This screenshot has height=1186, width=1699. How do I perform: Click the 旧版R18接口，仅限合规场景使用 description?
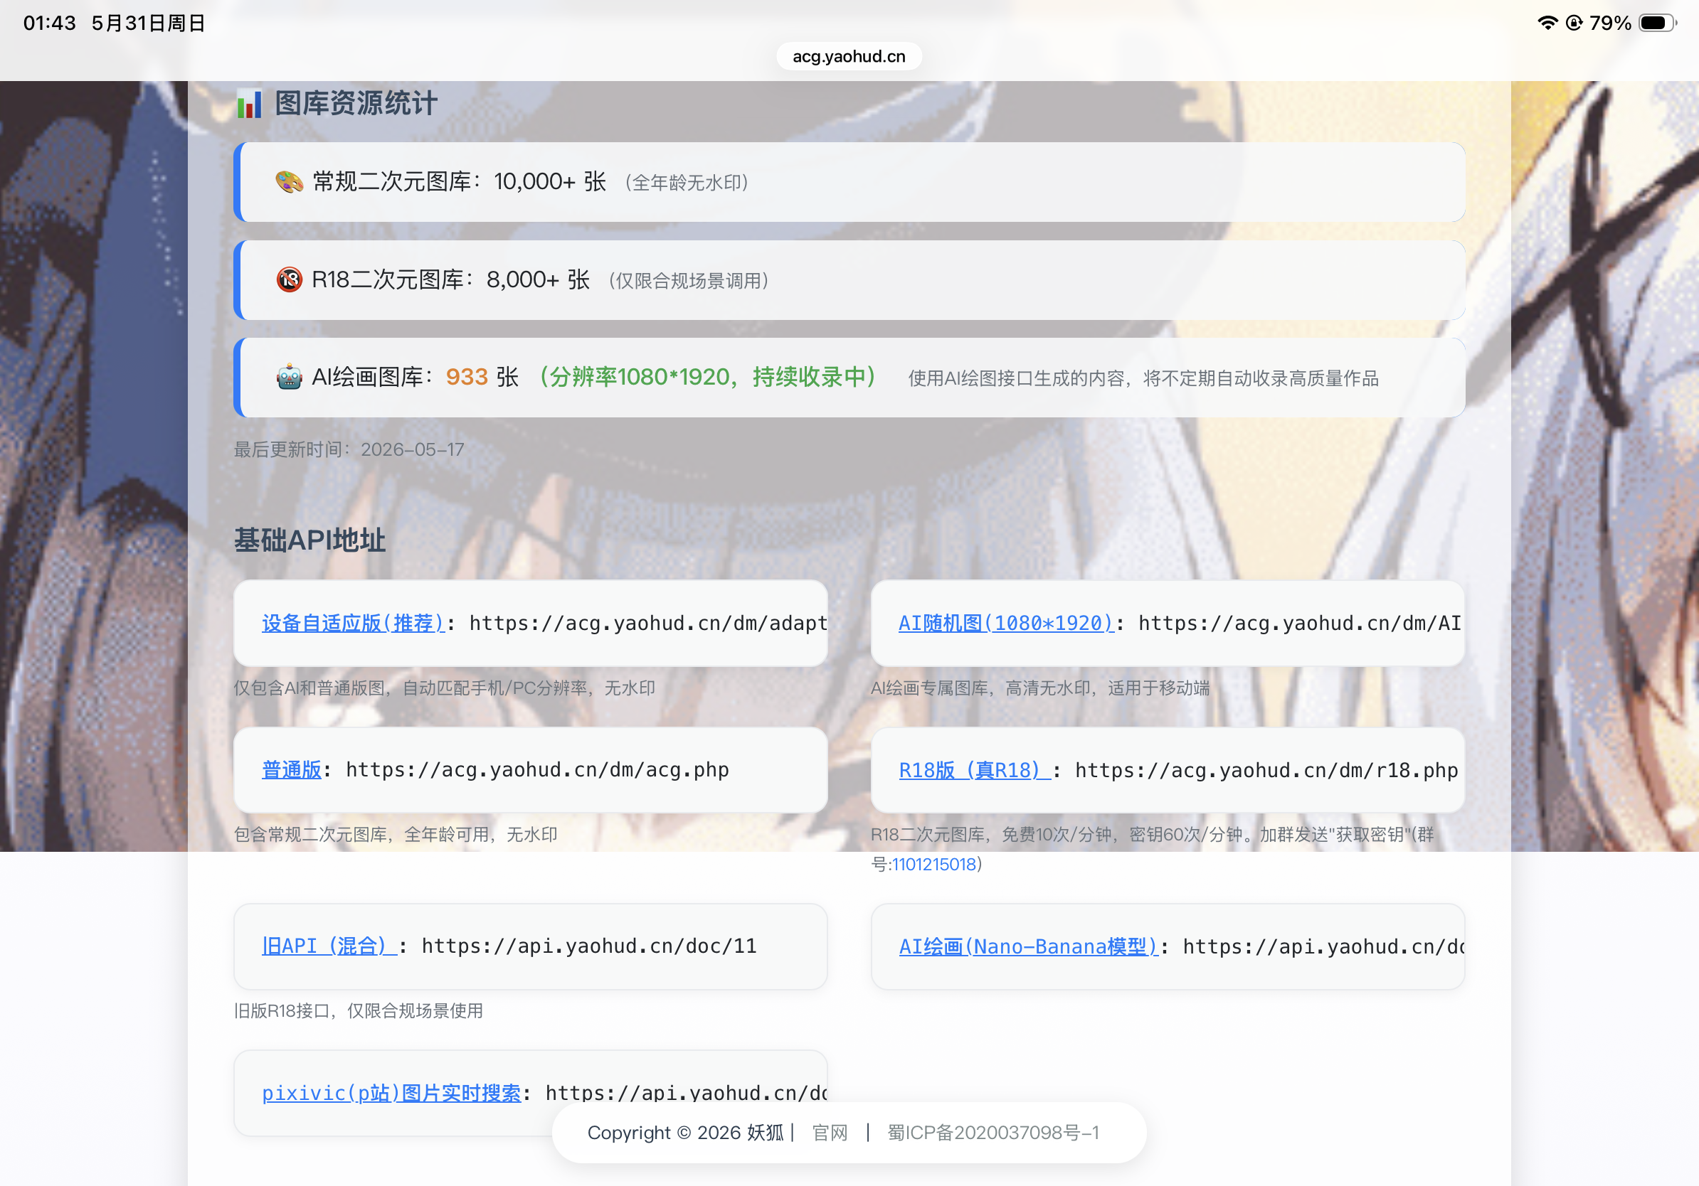pyautogui.click(x=358, y=1011)
